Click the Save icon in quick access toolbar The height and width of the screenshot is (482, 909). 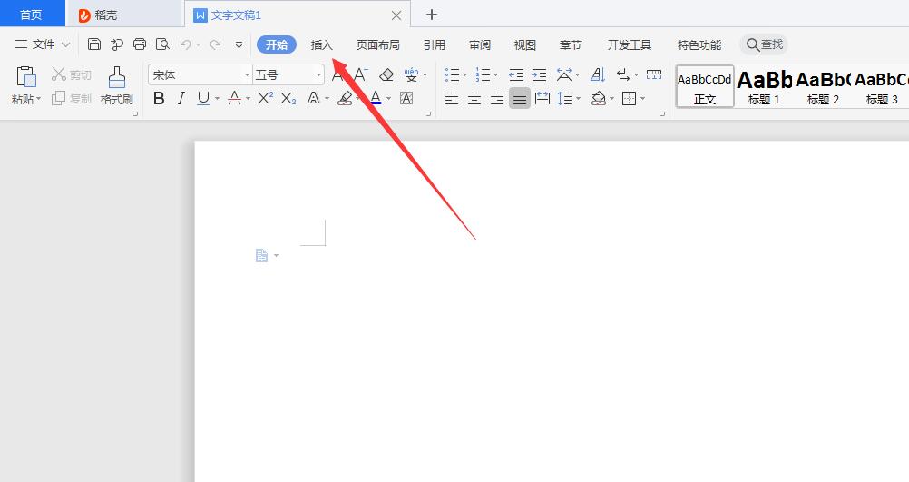[94, 44]
